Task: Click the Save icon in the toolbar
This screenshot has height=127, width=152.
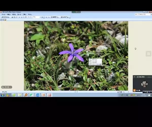Action: (x=12, y=17)
